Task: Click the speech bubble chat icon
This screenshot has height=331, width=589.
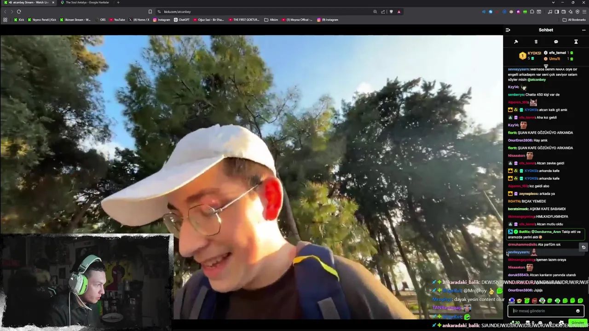Action: [x=556, y=42]
